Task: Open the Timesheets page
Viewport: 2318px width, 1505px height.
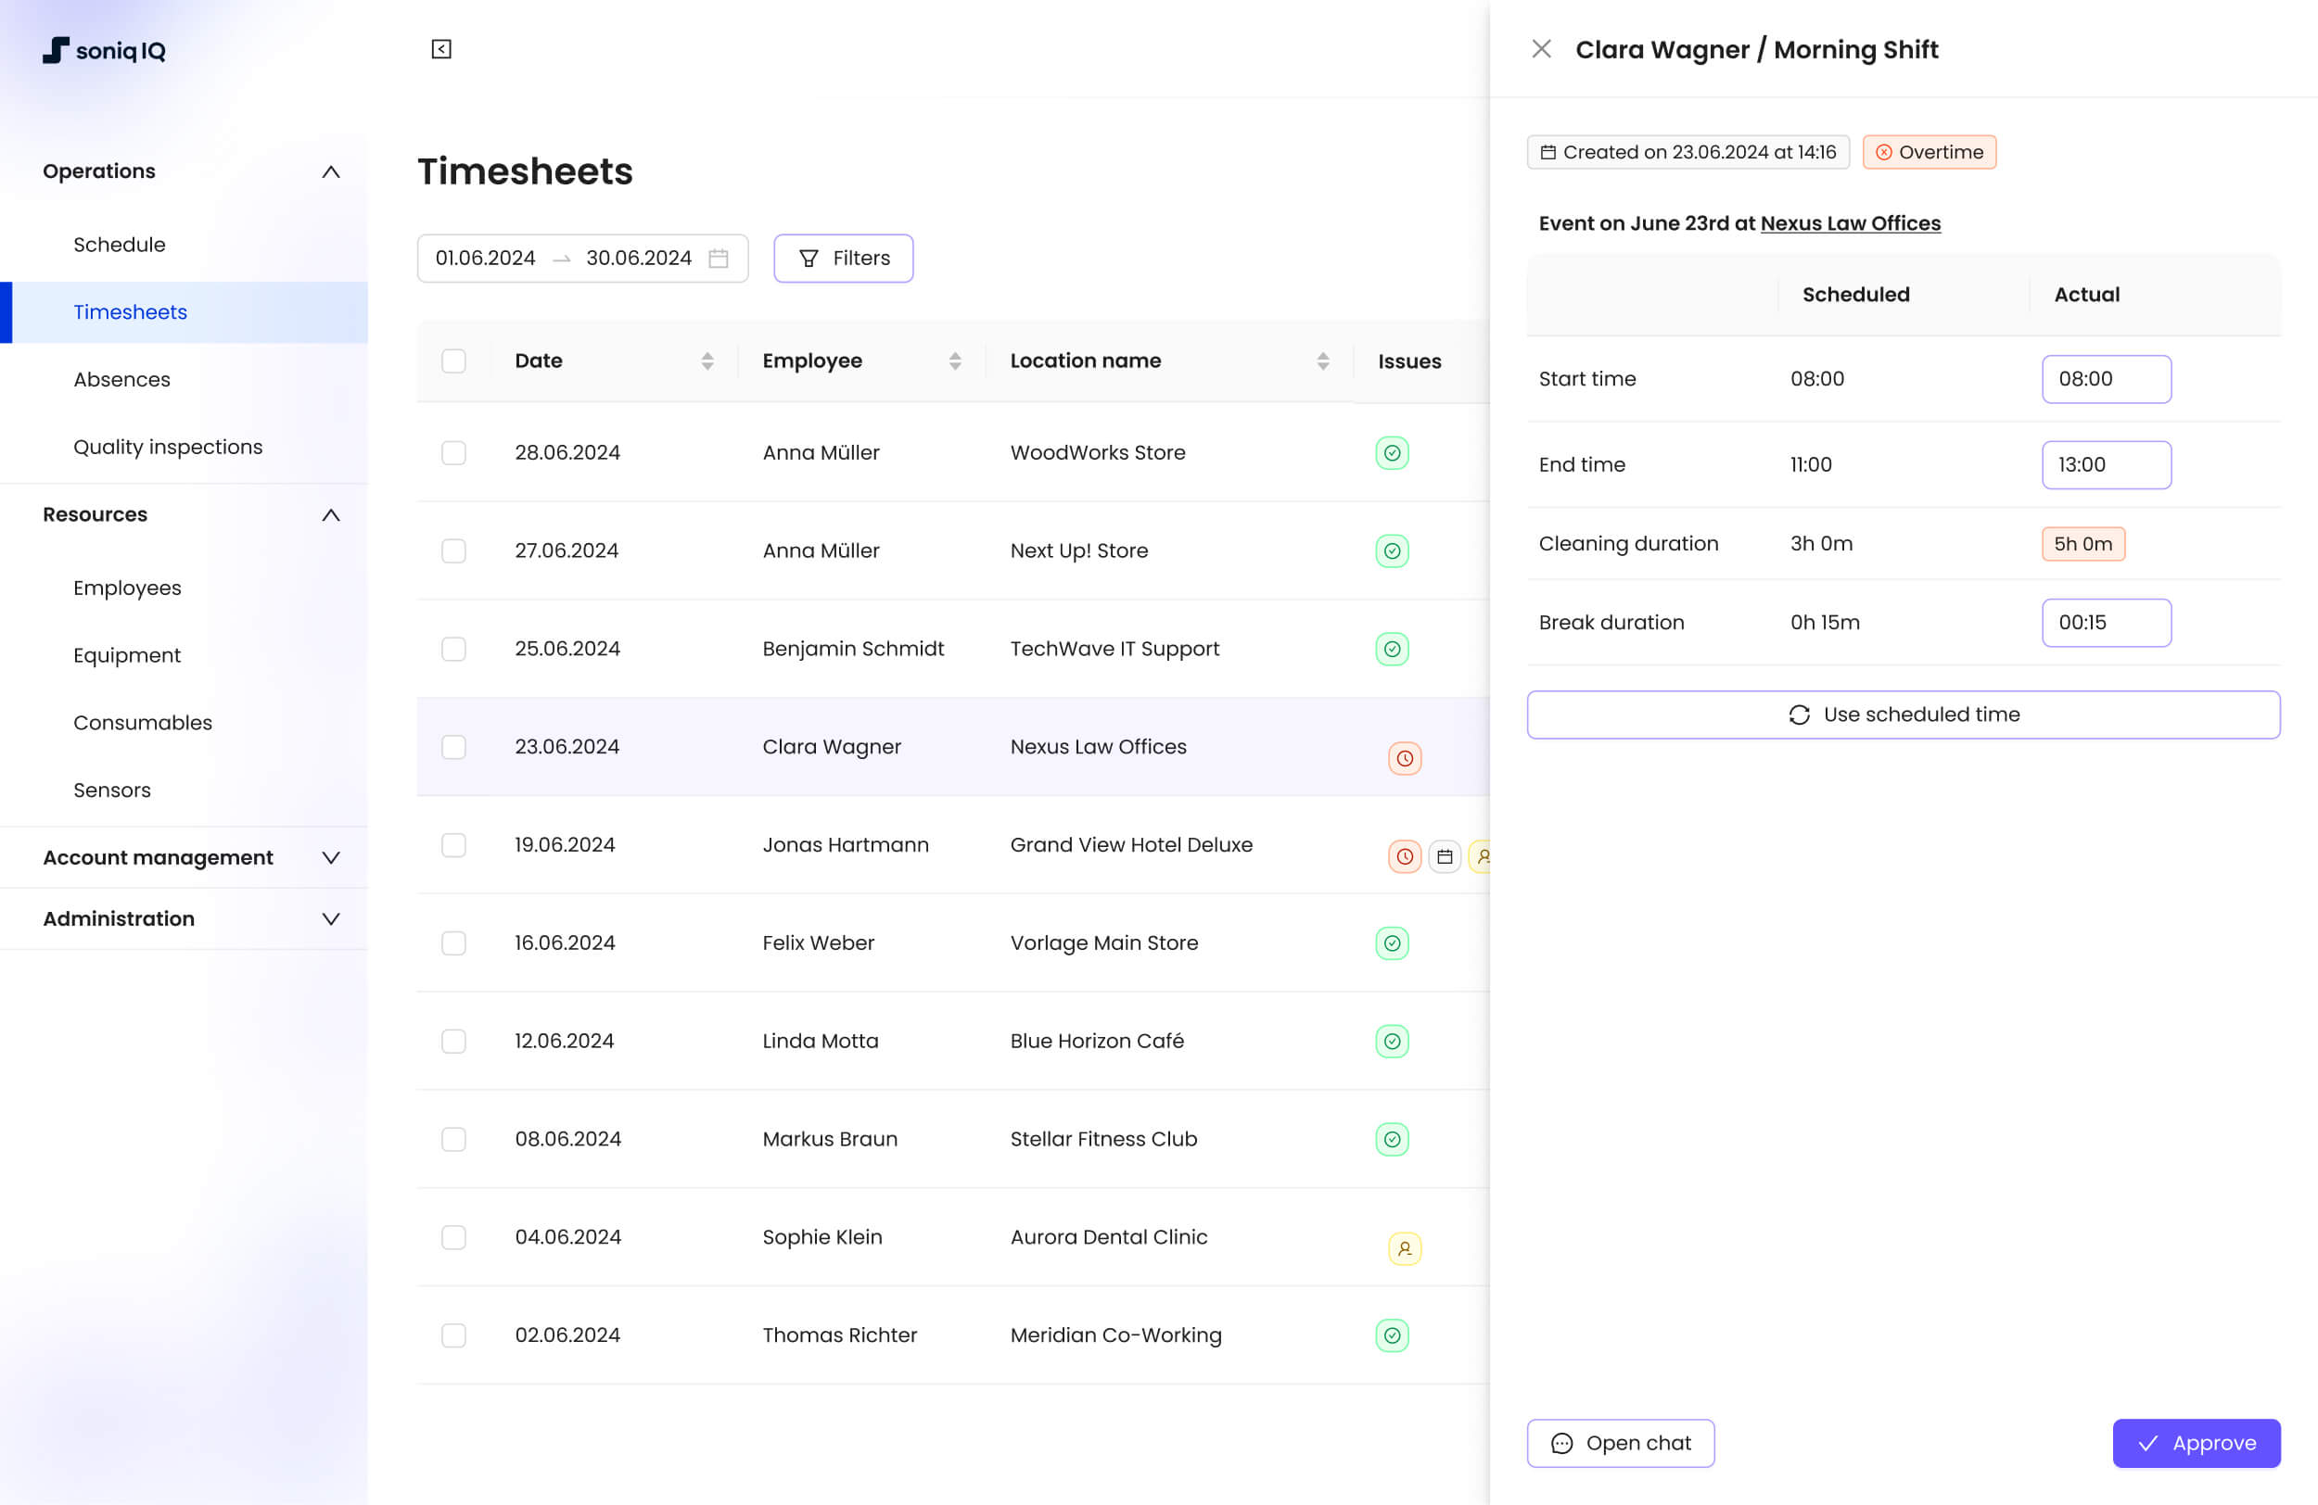Action: (185, 312)
